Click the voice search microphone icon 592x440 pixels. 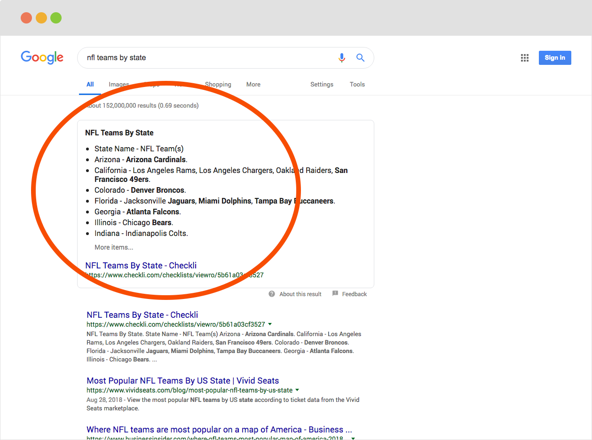click(342, 58)
